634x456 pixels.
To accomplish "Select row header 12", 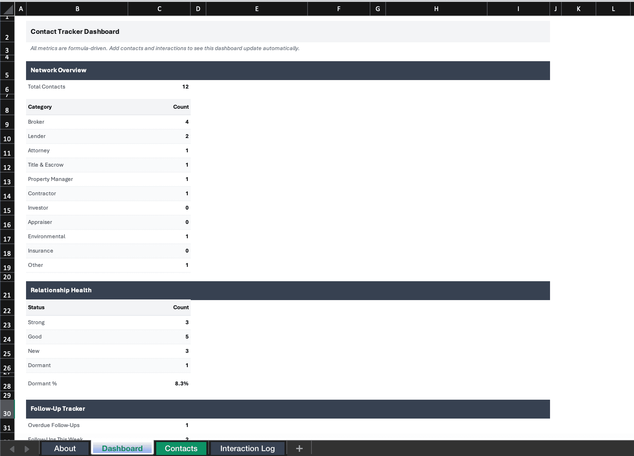I will pyautogui.click(x=7, y=167).
